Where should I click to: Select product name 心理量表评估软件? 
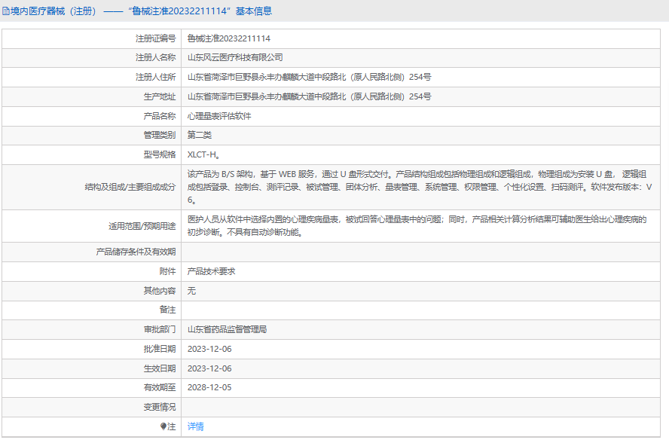coord(219,116)
